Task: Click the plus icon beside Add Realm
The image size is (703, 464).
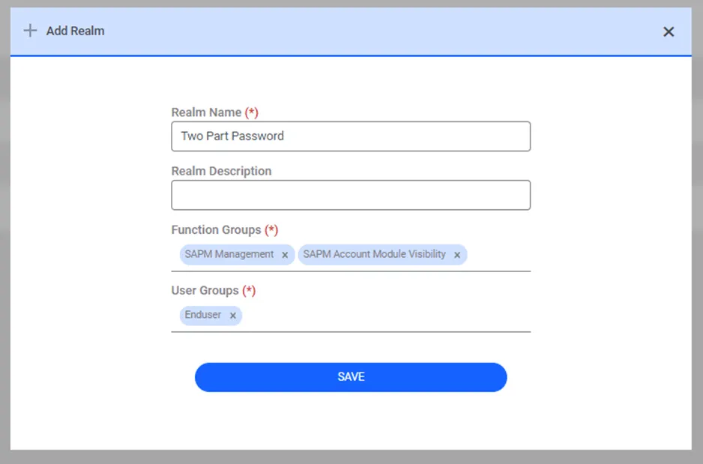Action: [30, 31]
